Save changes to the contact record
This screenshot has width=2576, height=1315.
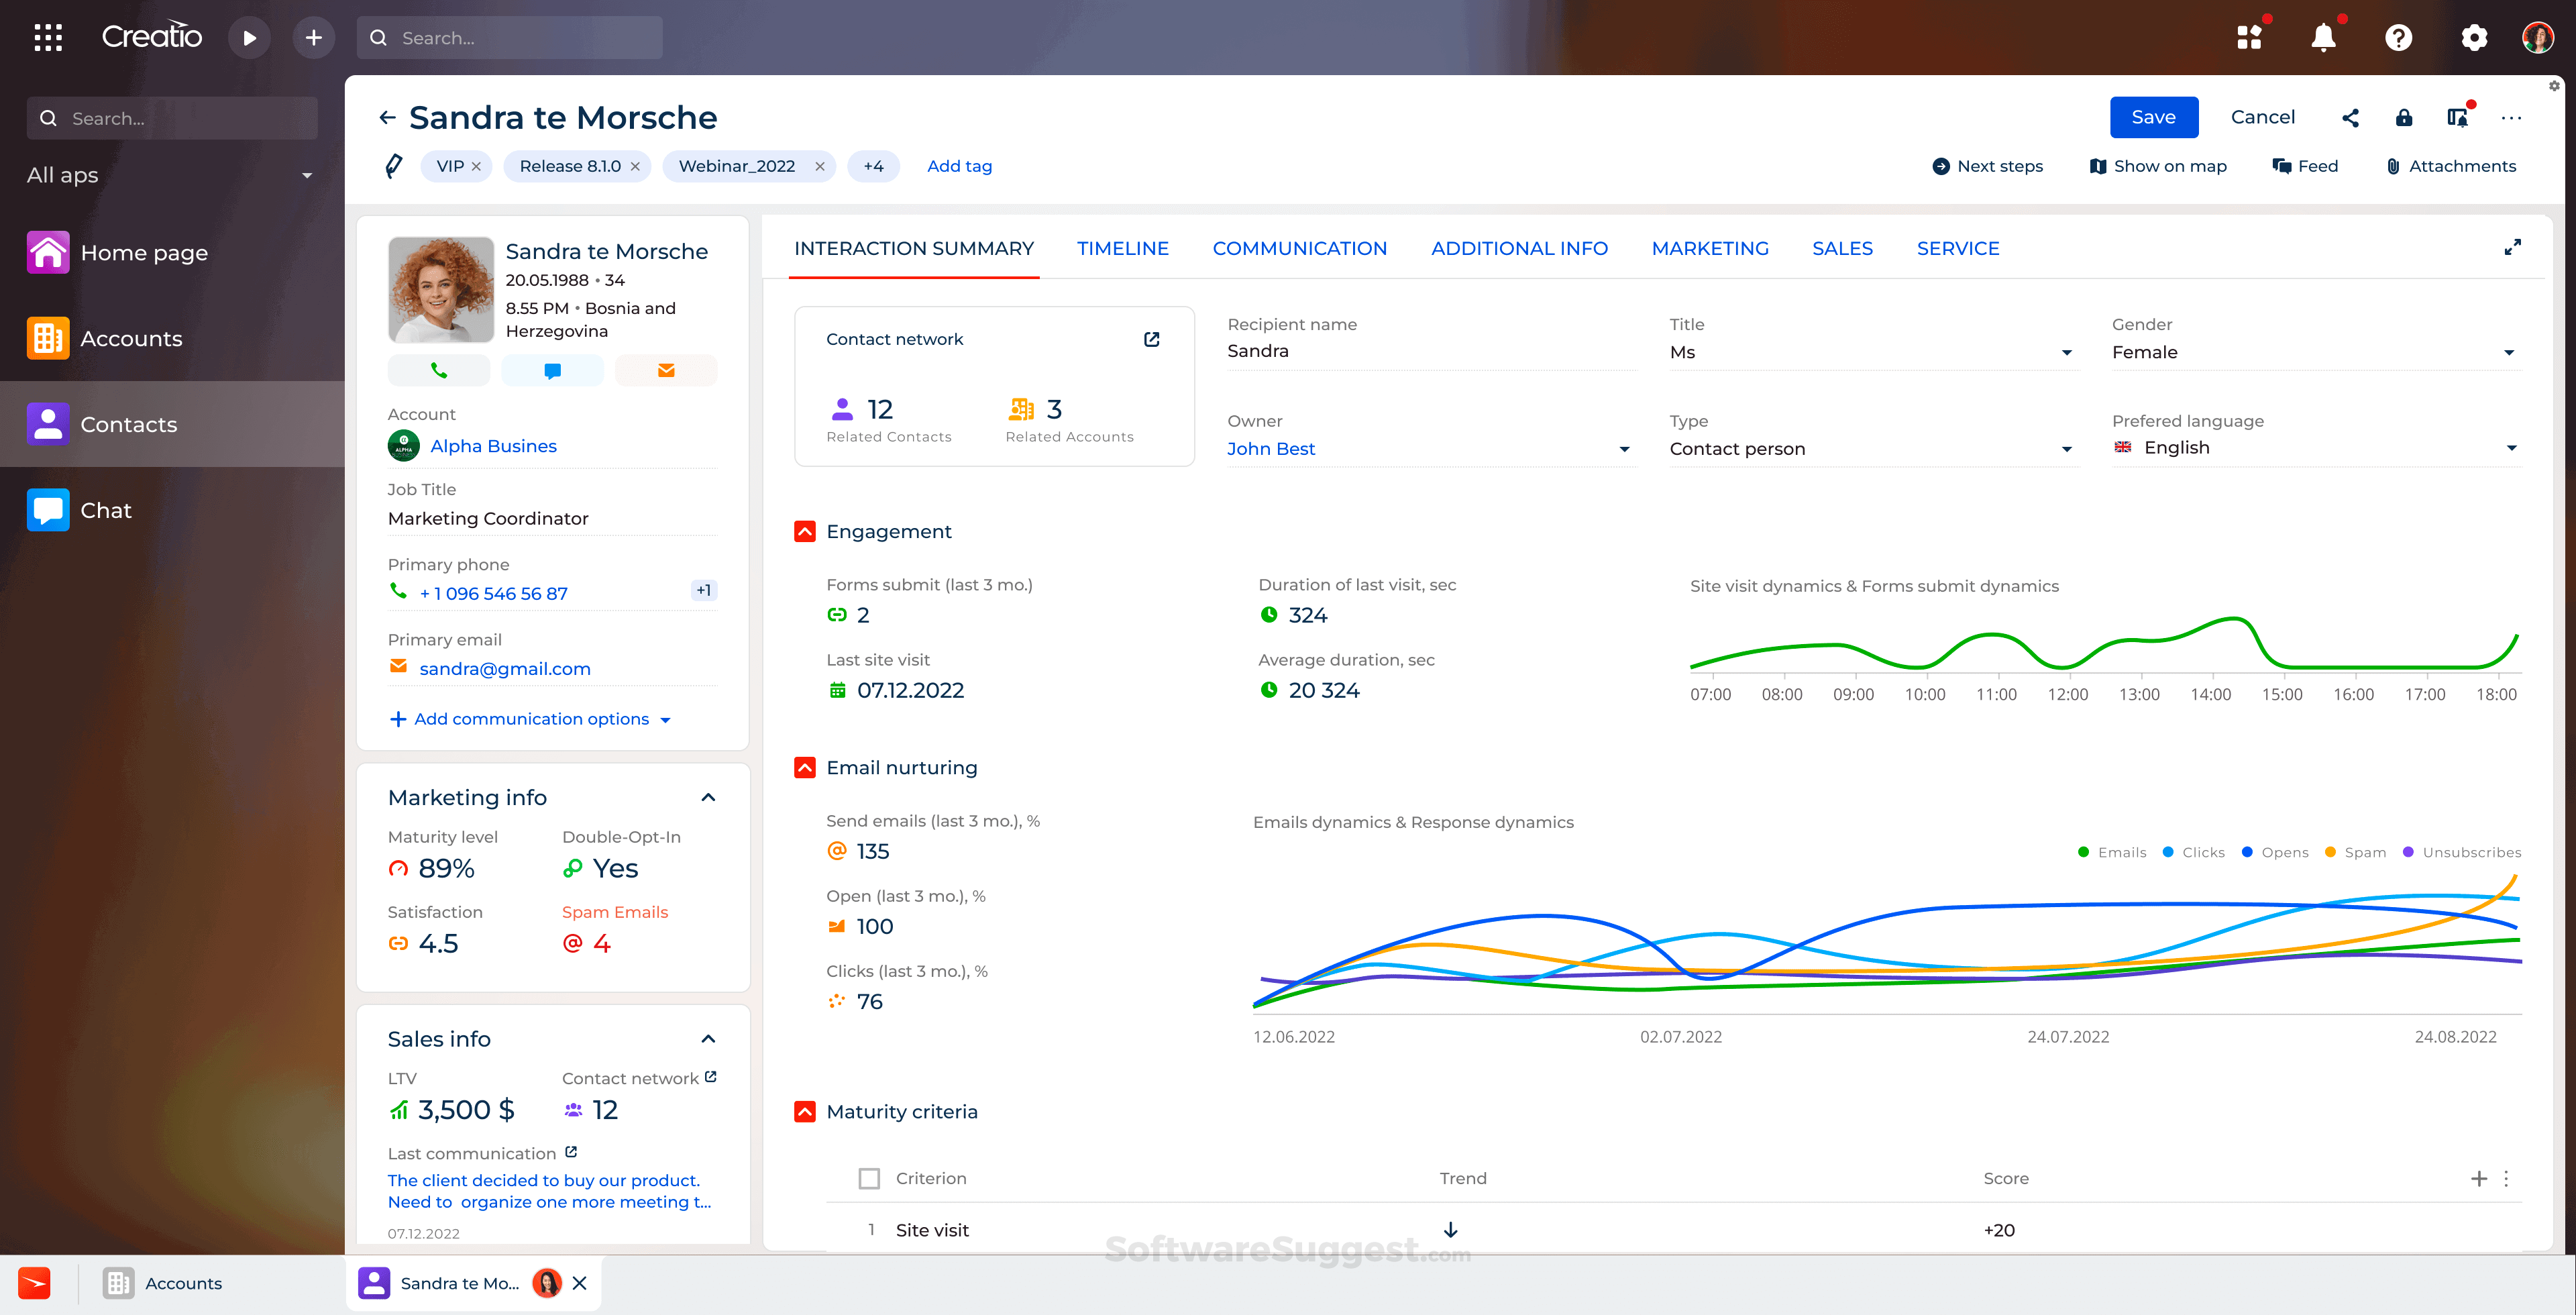2154,117
